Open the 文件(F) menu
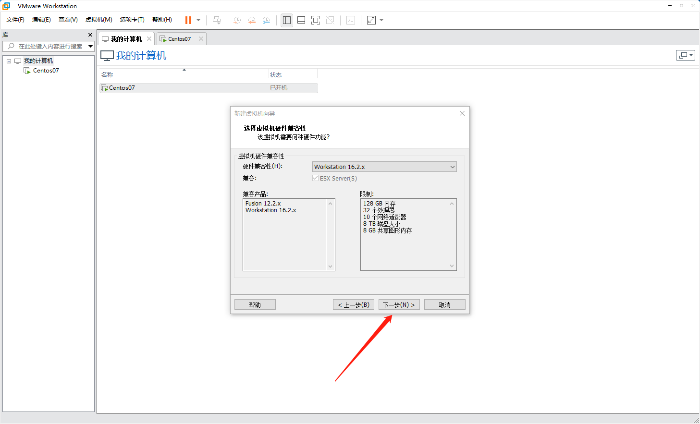The width and height of the screenshot is (700, 424). coord(15,20)
